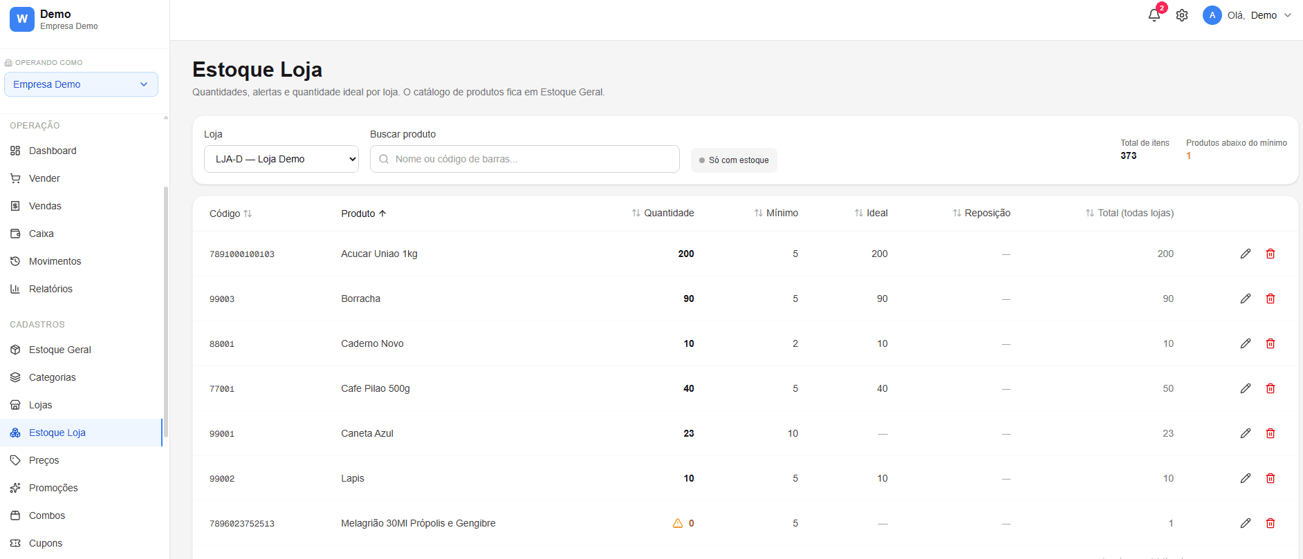Sort by Total (todas lojas) column
1303x559 pixels.
(x=1129, y=213)
